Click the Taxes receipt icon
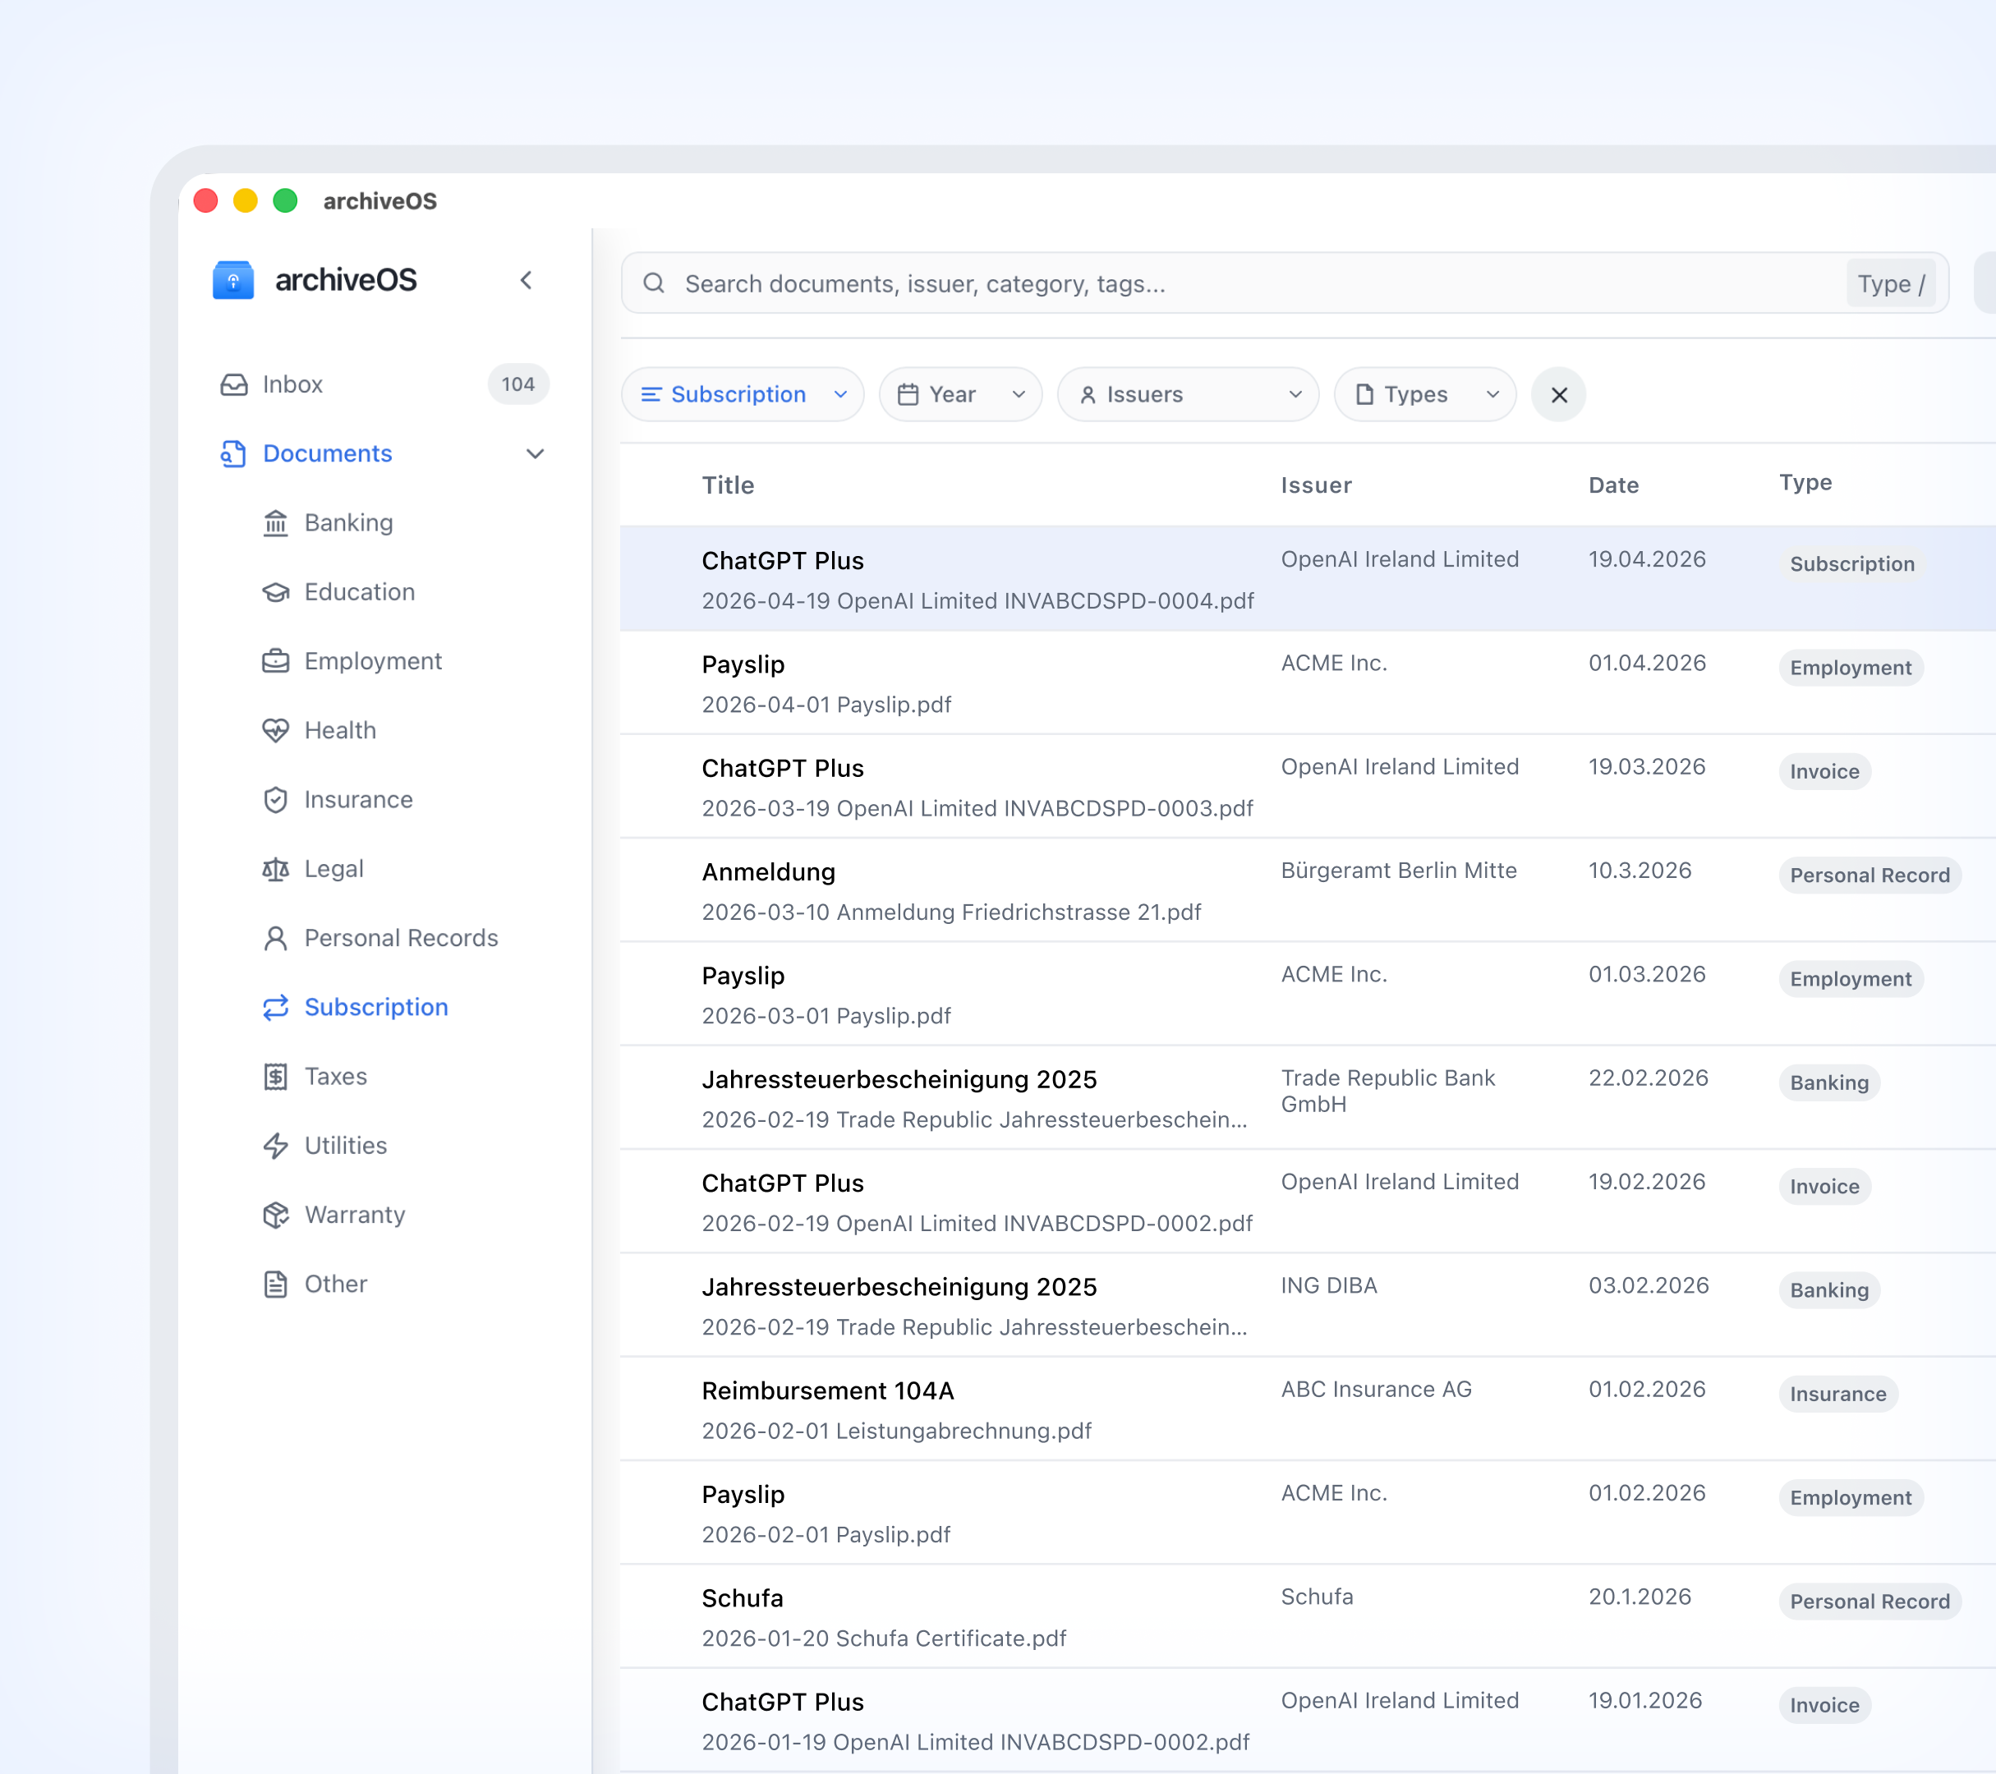 click(x=275, y=1077)
